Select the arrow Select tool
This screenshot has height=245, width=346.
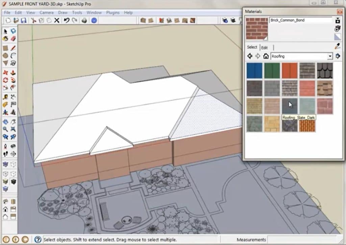[x=5, y=31]
